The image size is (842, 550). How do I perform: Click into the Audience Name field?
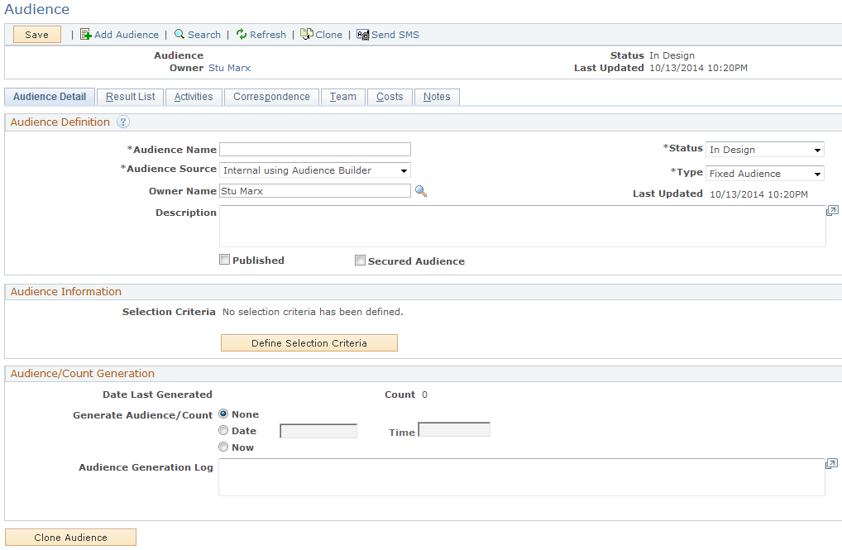pyautogui.click(x=315, y=150)
